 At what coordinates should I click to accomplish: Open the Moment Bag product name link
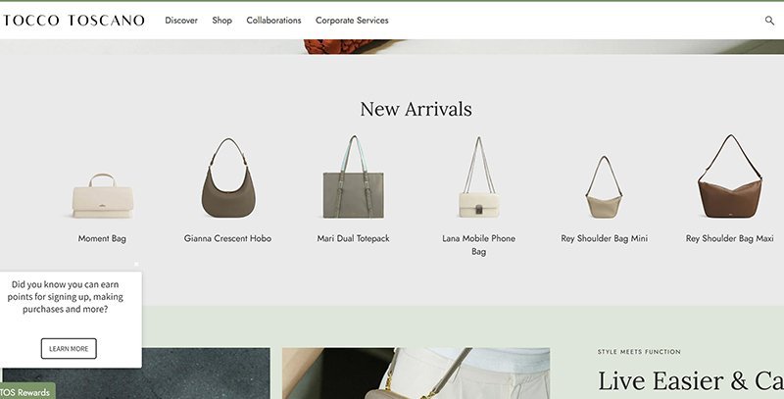coord(102,238)
